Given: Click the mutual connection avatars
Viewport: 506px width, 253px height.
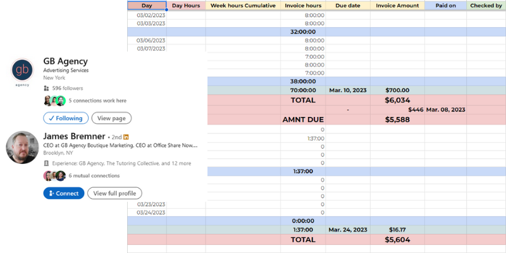Looking at the screenshot, I should [54, 176].
